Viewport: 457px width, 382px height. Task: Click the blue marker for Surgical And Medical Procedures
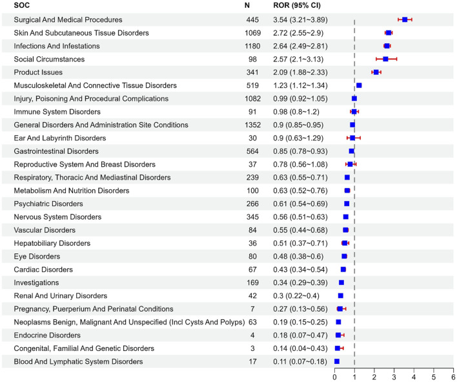click(x=405, y=19)
